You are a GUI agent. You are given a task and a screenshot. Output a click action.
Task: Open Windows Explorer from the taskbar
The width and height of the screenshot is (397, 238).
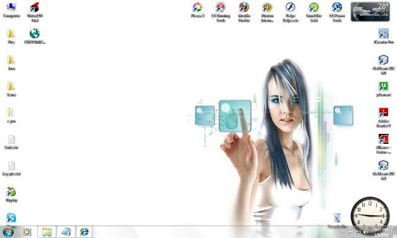pos(47,232)
